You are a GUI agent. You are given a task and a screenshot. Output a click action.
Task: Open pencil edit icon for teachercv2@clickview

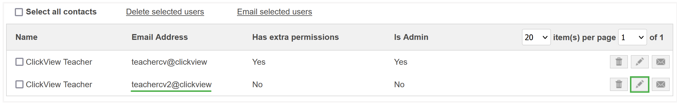pyautogui.click(x=640, y=84)
